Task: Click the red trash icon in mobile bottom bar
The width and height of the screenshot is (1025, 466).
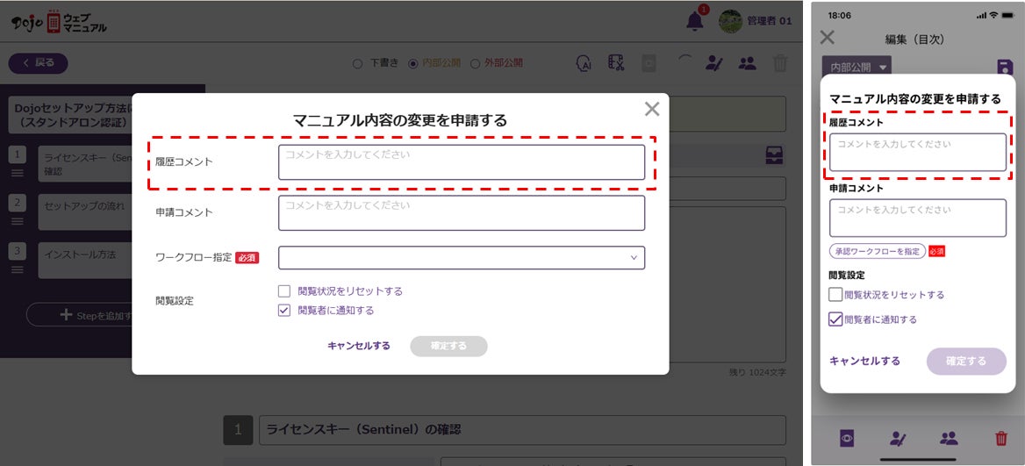Action: [x=1000, y=439]
